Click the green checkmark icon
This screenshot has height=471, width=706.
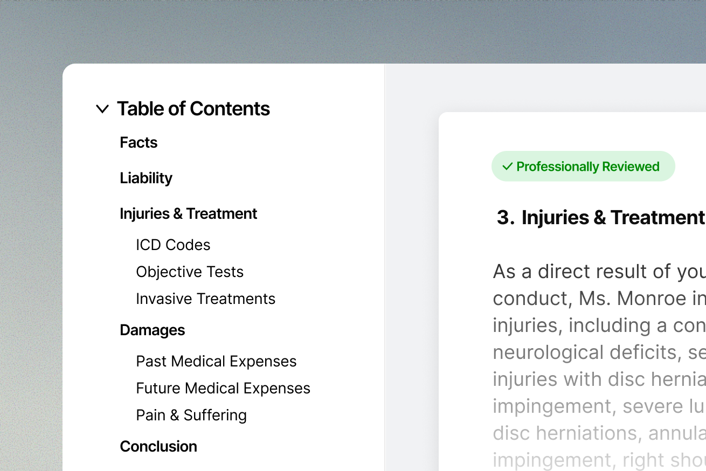tap(507, 167)
